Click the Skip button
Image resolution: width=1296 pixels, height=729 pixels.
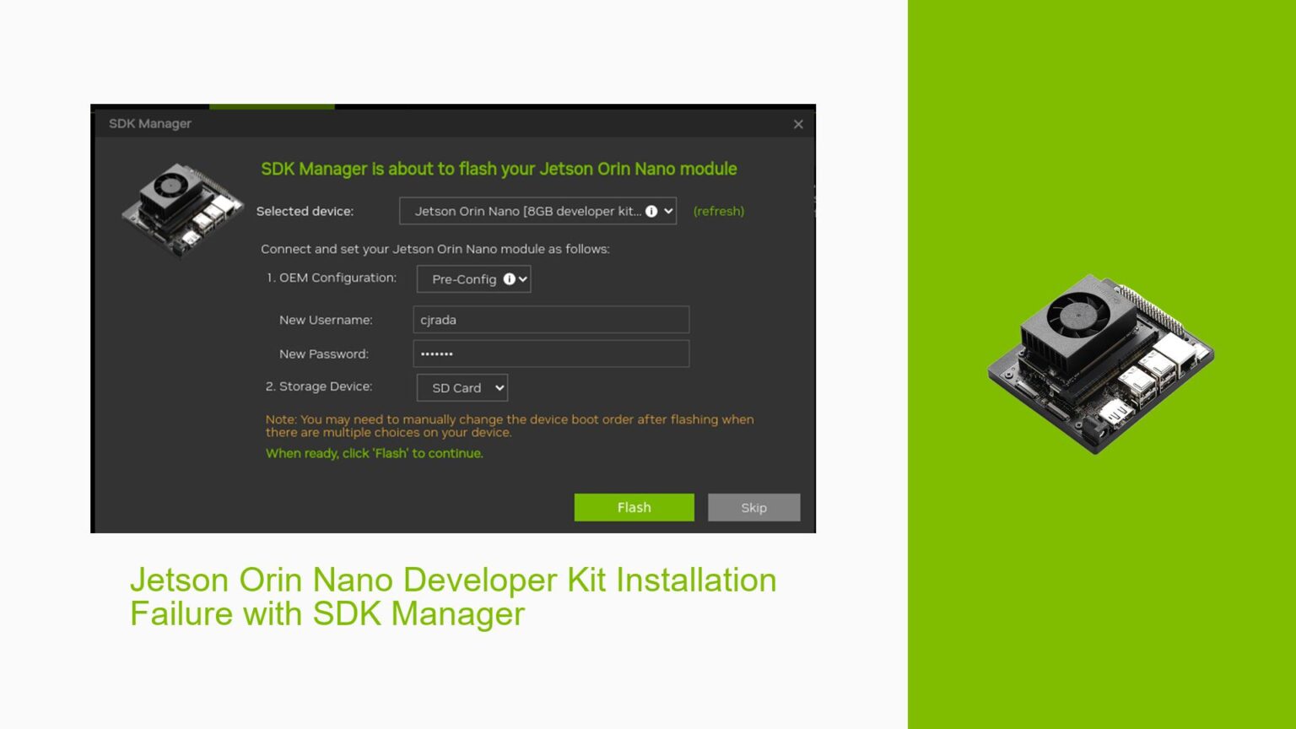click(753, 507)
